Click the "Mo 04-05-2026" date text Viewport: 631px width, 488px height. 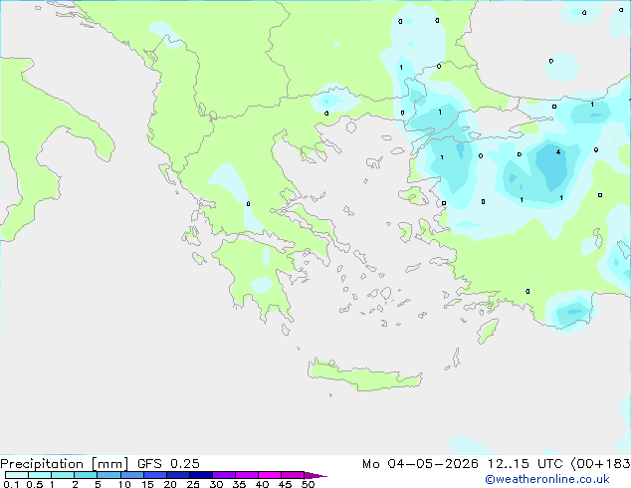pos(420,464)
